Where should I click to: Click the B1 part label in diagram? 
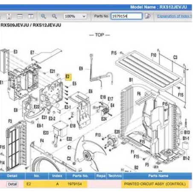pyautogui.click(x=131, y=80)
